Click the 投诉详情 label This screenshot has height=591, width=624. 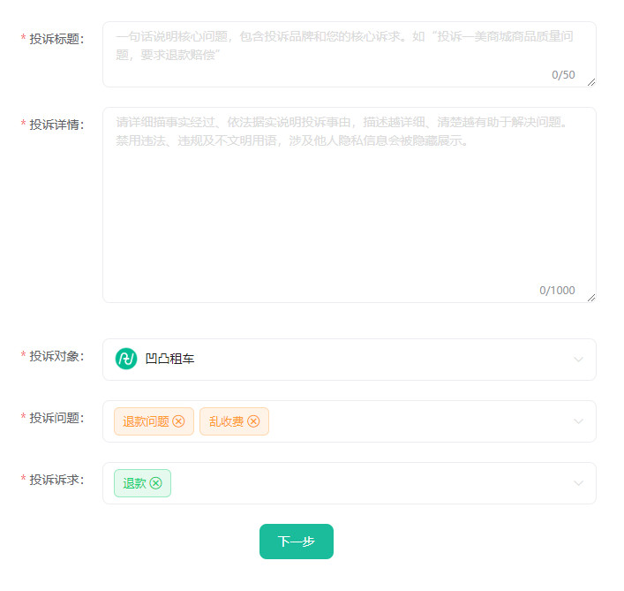pos(56,125)
